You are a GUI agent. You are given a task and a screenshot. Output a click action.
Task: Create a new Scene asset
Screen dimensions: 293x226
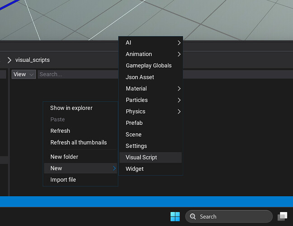(134, 134)
